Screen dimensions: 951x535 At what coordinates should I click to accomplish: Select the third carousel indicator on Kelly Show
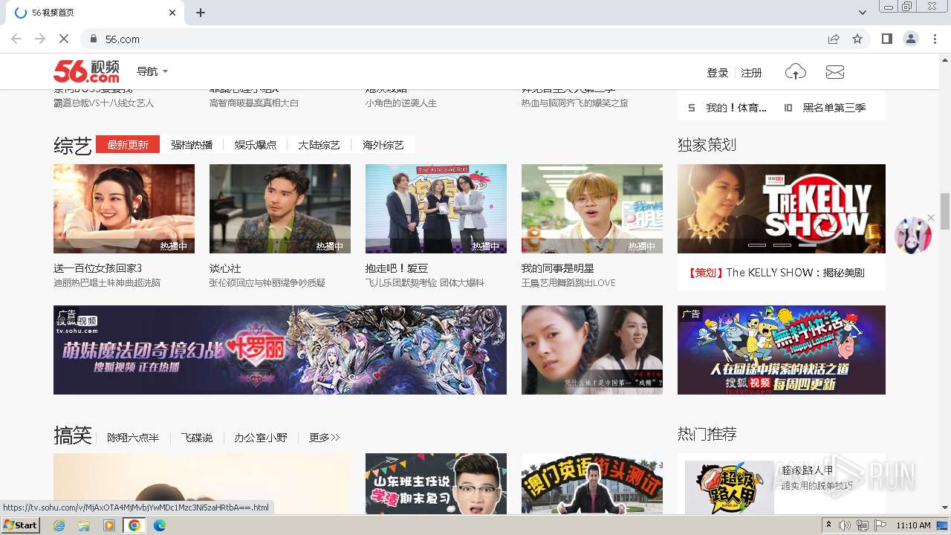808,244
